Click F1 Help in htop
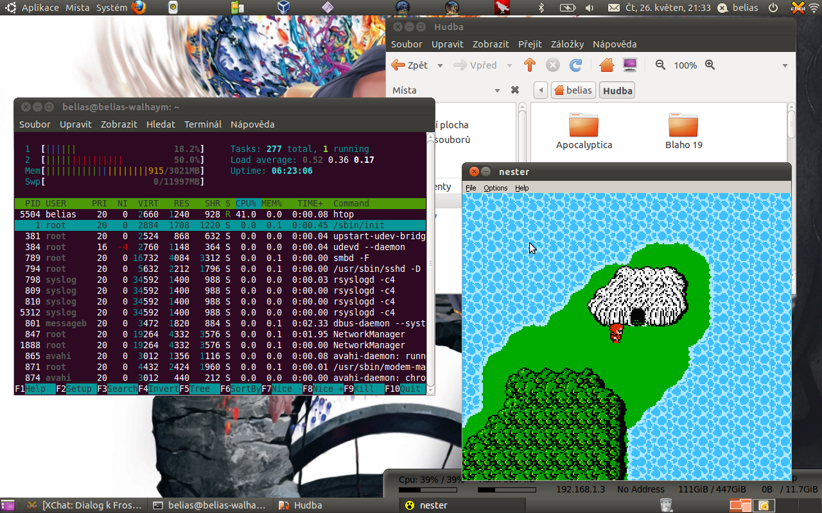Image resolution: width=822 pixels, height=513 pixels. tap(35, 389)
